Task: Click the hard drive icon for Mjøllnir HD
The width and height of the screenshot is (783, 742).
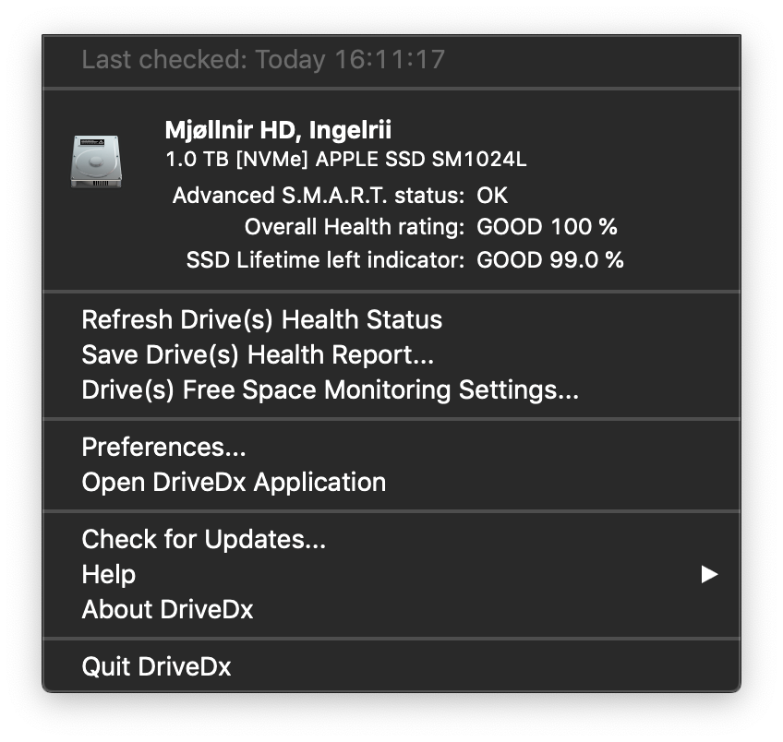Action: 96,162
